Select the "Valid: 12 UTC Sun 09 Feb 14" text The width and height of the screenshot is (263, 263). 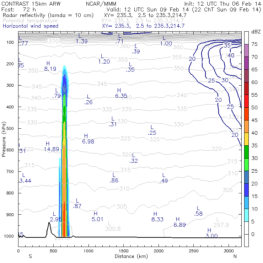[x=147, y=9]
